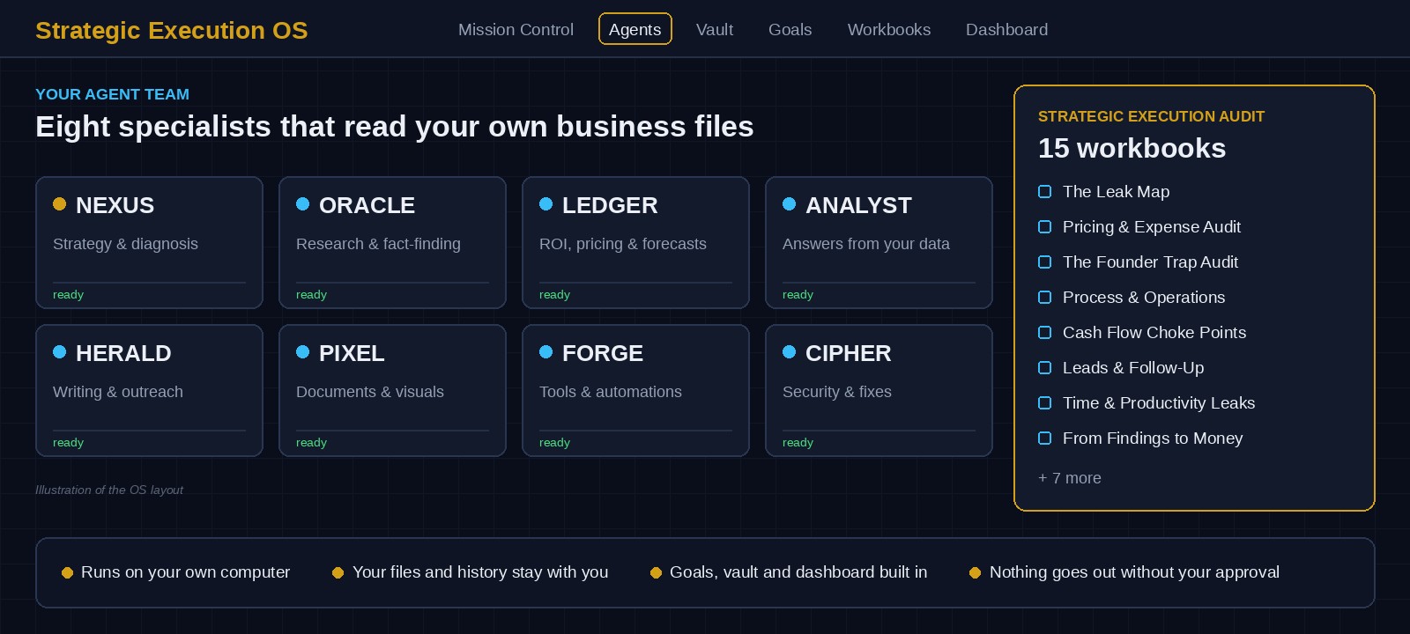This screenshot has width=1410, height=634.
Task: Click the "15 workbooks" heading
Action: pos(1132,148)
